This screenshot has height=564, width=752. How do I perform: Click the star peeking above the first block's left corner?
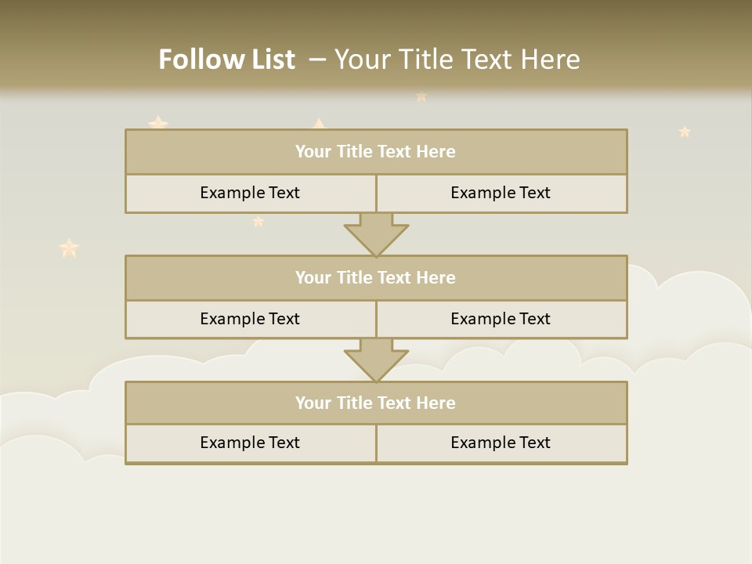158,123
